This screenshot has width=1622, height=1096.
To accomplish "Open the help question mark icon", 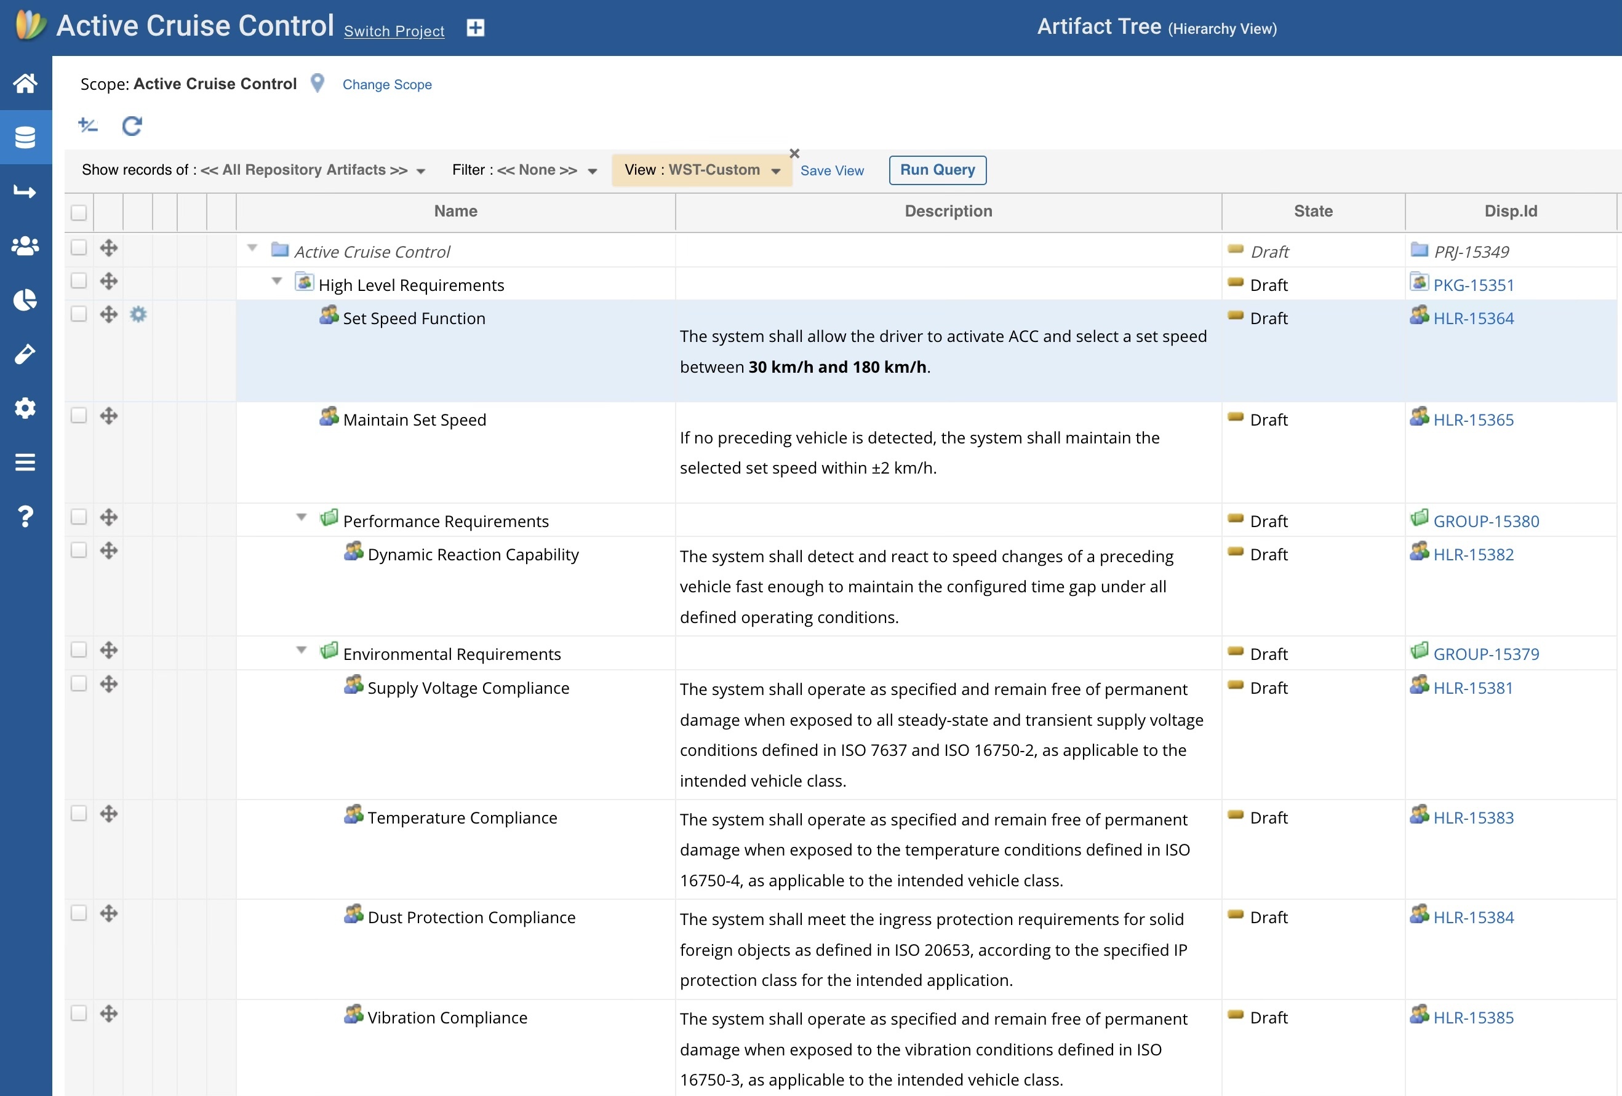I will (25, 516).
